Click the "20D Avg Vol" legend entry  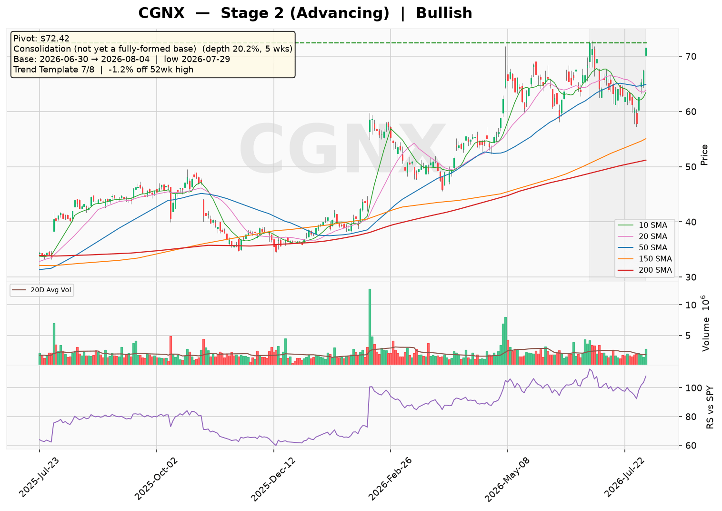[x=42, y=290]
